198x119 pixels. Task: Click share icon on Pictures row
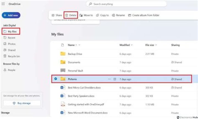pos(115,79)
